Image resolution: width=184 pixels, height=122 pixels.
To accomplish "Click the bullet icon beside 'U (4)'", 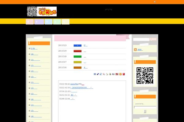I will [x=29, y=48].
